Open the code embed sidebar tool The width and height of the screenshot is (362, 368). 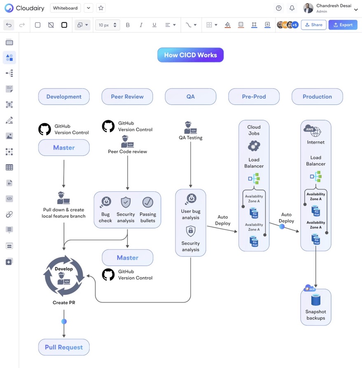[9, 198]
